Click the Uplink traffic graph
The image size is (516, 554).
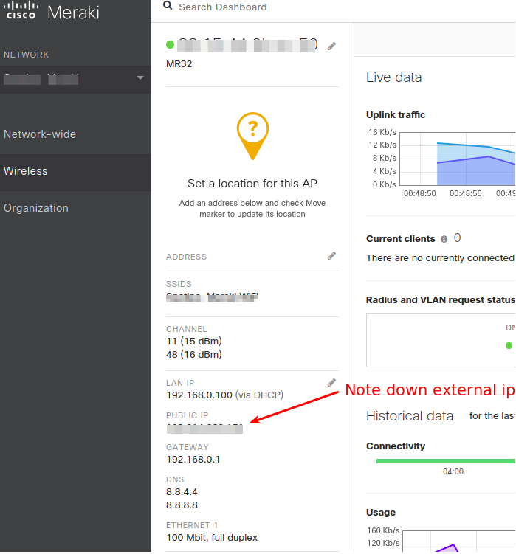457,159
